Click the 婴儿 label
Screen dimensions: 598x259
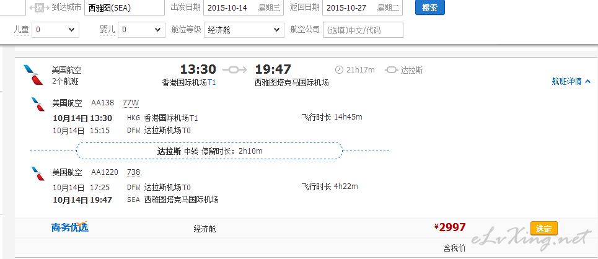click(x=108, y=29)
